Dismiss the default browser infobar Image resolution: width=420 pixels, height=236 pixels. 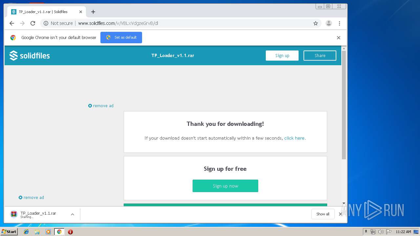(x=339, y=38)
